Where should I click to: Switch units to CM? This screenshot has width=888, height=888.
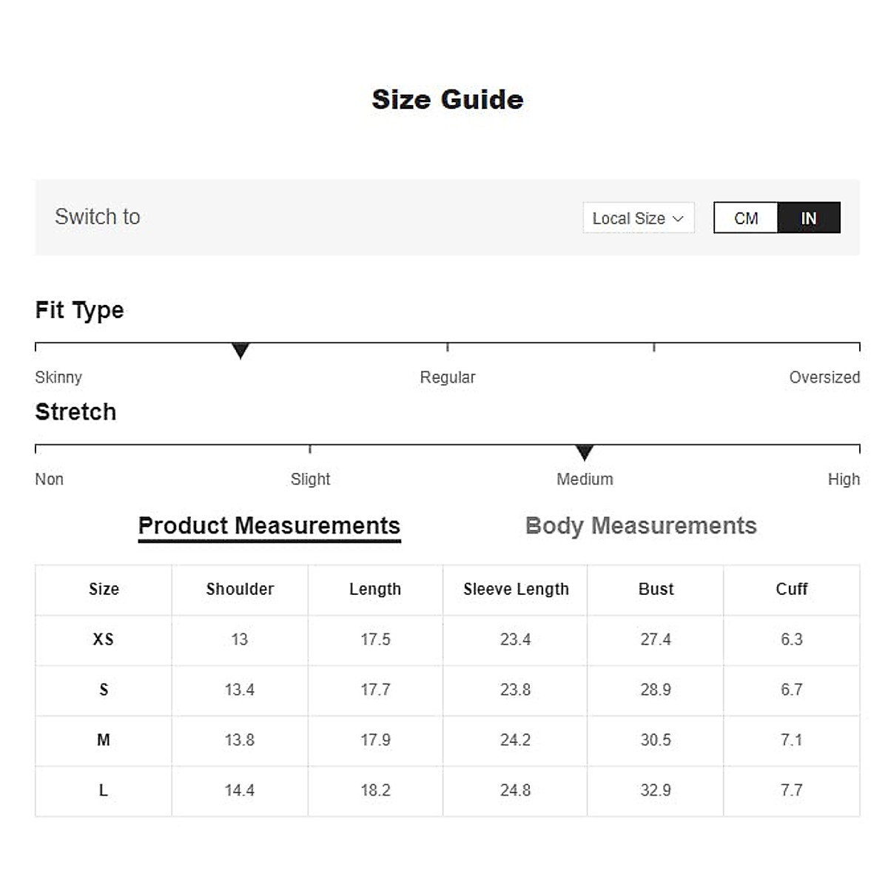745,218
